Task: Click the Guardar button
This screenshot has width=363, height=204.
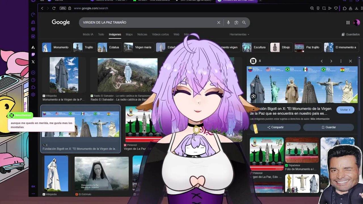Action: click(x=328, y=127)
